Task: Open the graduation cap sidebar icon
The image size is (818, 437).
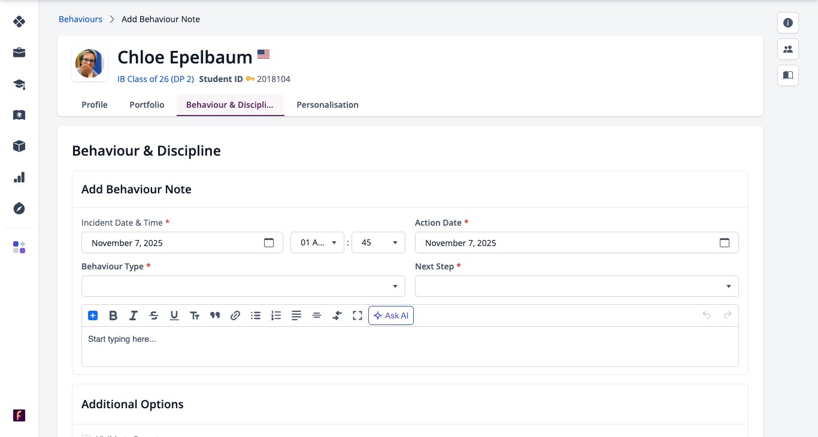Action: tap(19, 84)
